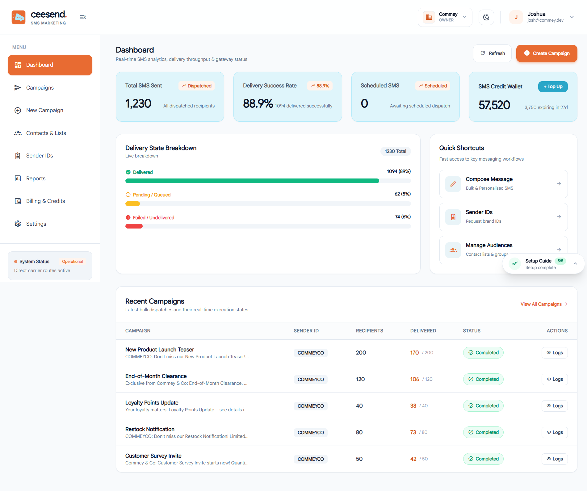Toggle dark mode with the moon icon

486,17
